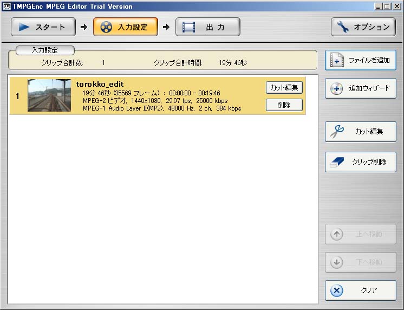This screenshot has width=404, height=310.
Task: Click the カット編集 button in the torokko_edit row
Action: coord(284,88)
